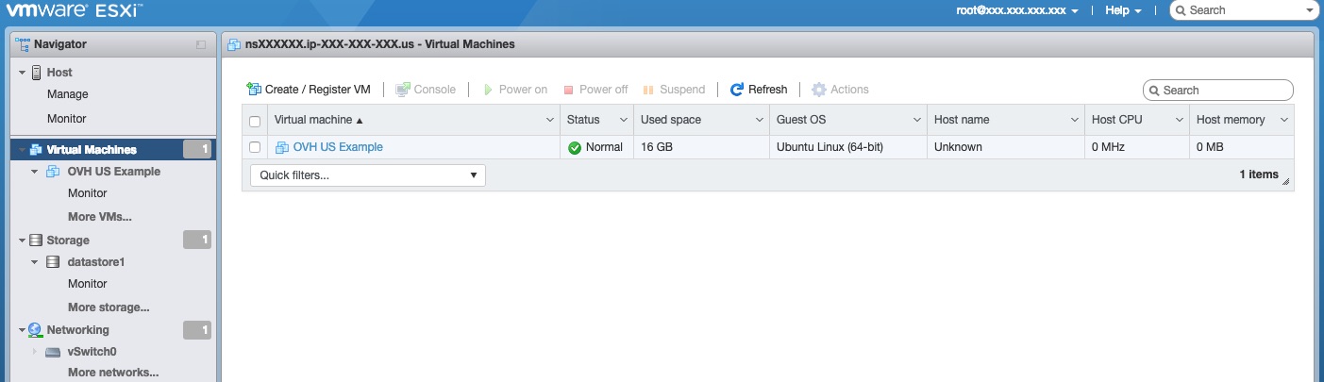Open the top search box dropdown arrow
Viewport: 1324px width, 382px height.
tap(1309, 11)
